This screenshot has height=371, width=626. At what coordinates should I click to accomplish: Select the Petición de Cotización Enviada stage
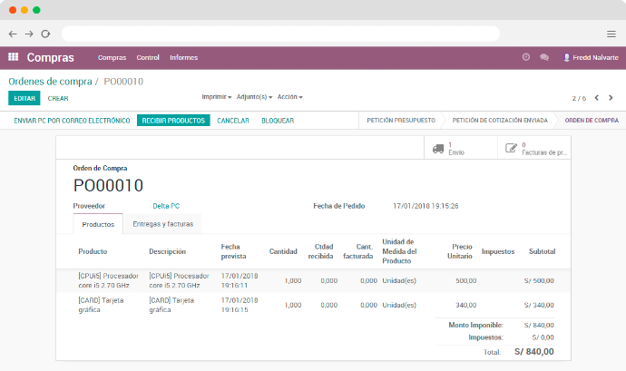tap(500, 121)
